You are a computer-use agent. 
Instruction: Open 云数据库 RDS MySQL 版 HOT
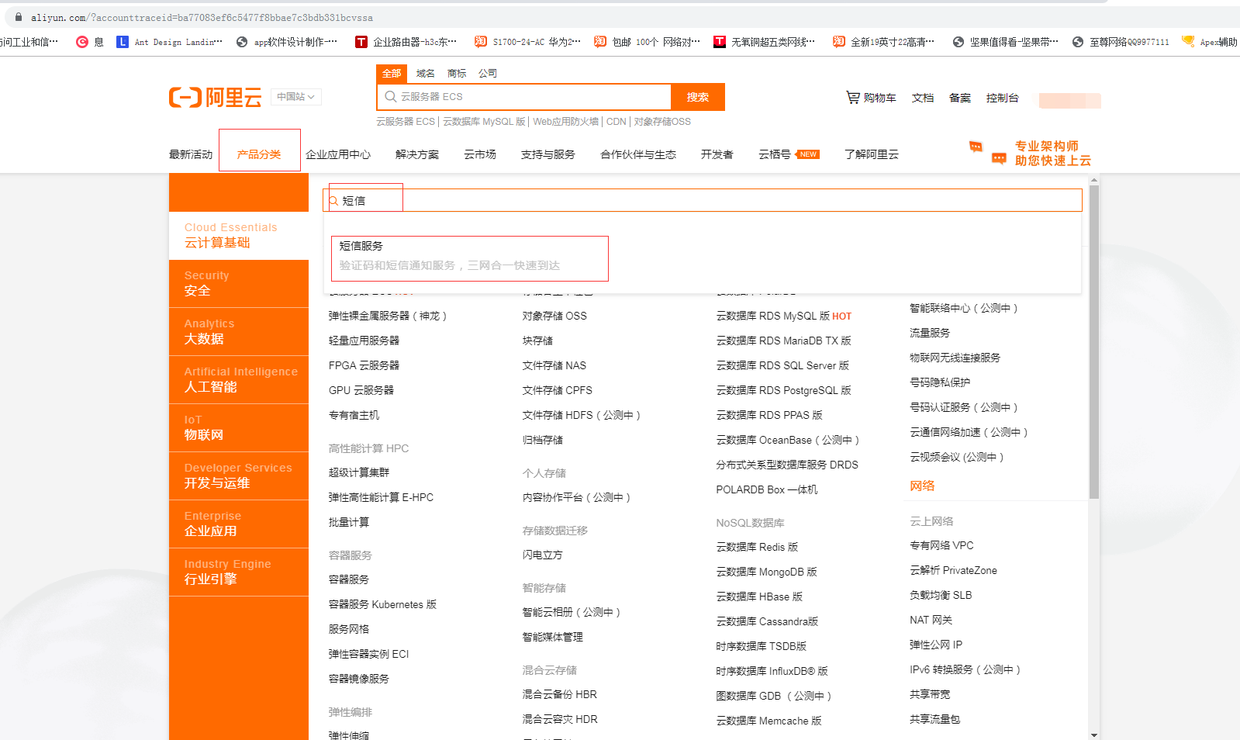784,316
